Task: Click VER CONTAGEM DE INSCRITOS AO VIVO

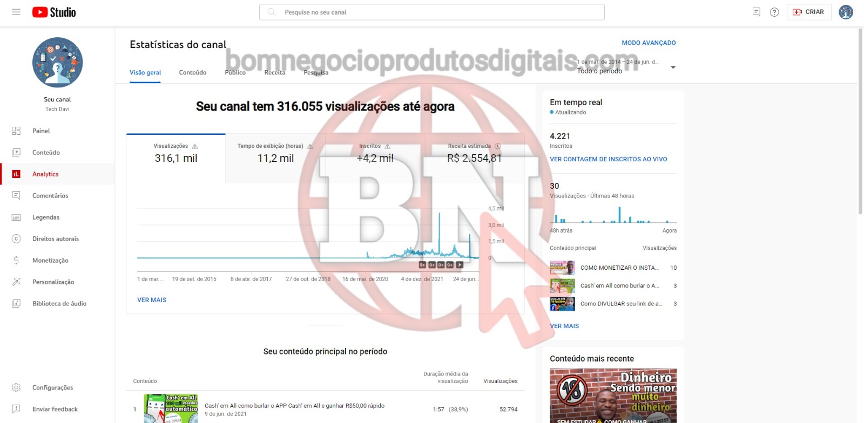Action: pyautogui.click(x=608, y=160)
